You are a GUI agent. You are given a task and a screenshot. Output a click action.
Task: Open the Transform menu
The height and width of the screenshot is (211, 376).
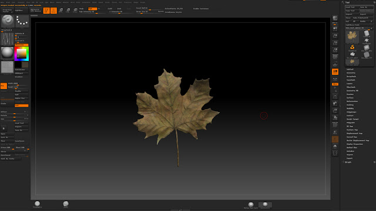(x=127, y=2)
